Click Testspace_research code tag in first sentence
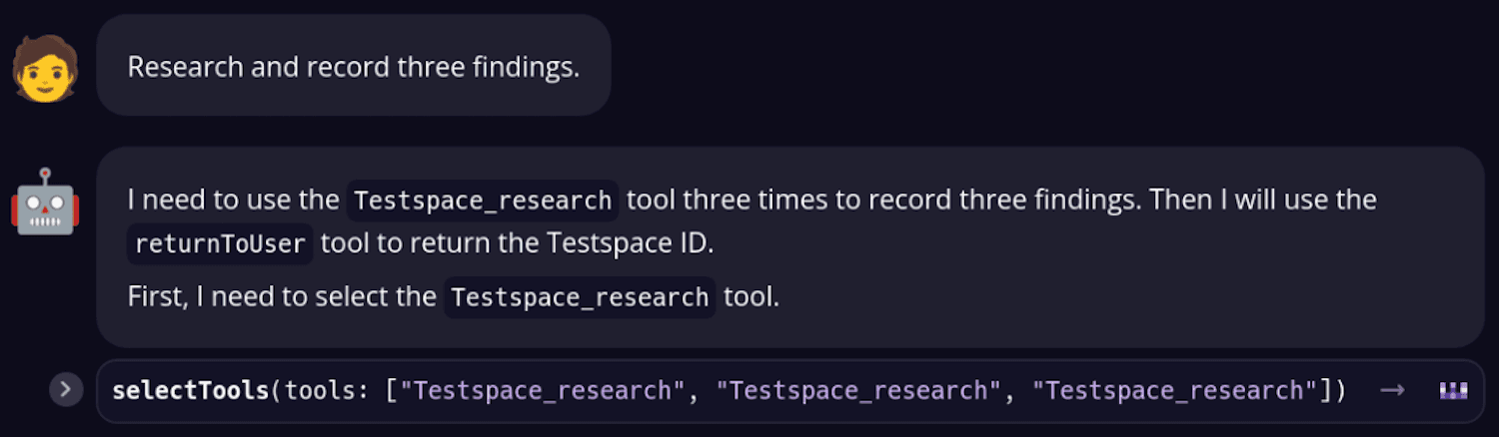 tap(483, 201)
